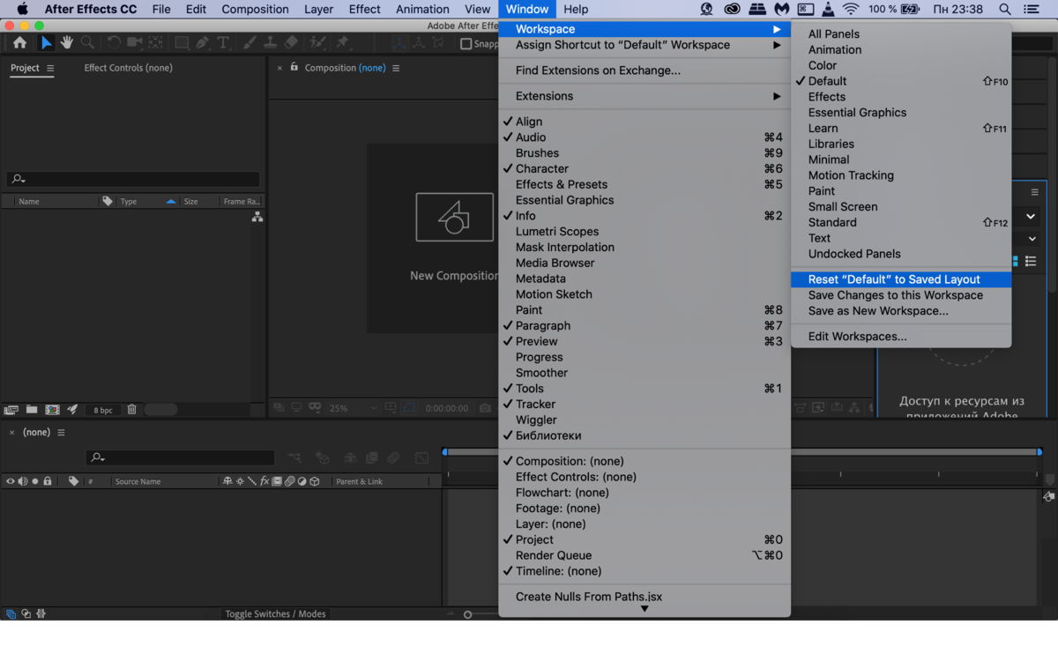1058x661 pixels.
Task: Click the 8 bpc color depth button
Action: pyautogui.click(x=103, y=410)
